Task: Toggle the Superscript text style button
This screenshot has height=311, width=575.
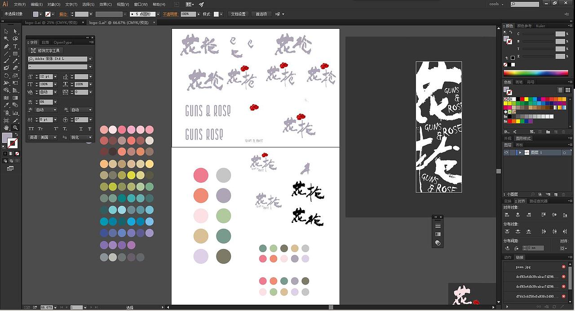Action: click(x=56, y=129)
